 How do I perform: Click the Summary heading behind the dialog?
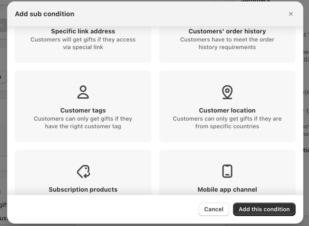pyautogui.click(x=255, y=1)
